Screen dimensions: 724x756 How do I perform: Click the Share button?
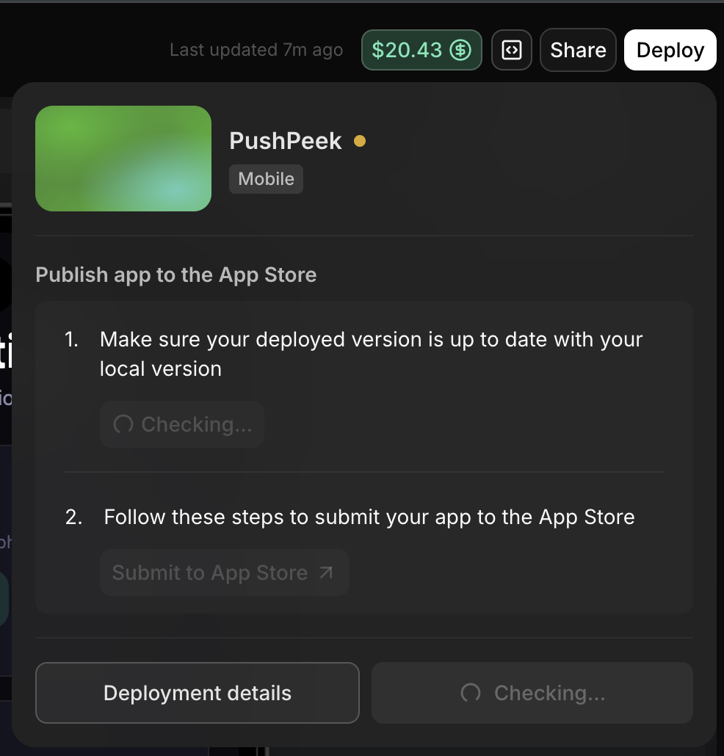578,50
